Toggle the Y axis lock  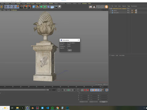coord(10,7)
